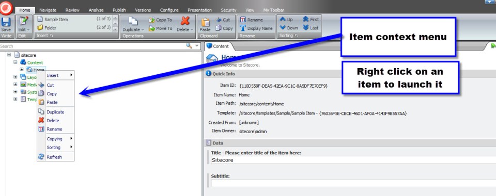Viewport: 496px width, 196px height.
Task: Open the Edit dropdown arrow
Action: click(x=28, y=30)
